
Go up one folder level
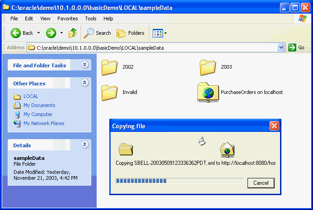[73, 33]
